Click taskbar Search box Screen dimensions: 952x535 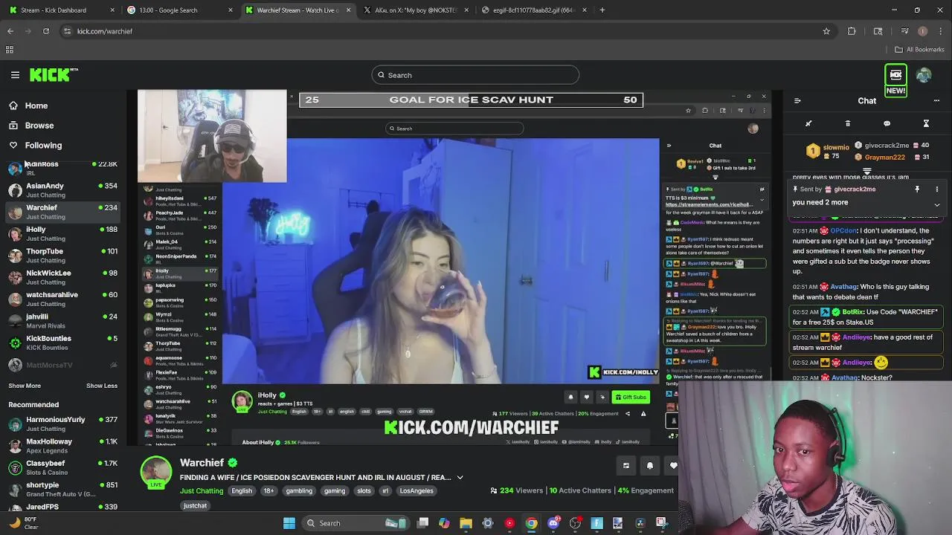[x=355, y=523]
